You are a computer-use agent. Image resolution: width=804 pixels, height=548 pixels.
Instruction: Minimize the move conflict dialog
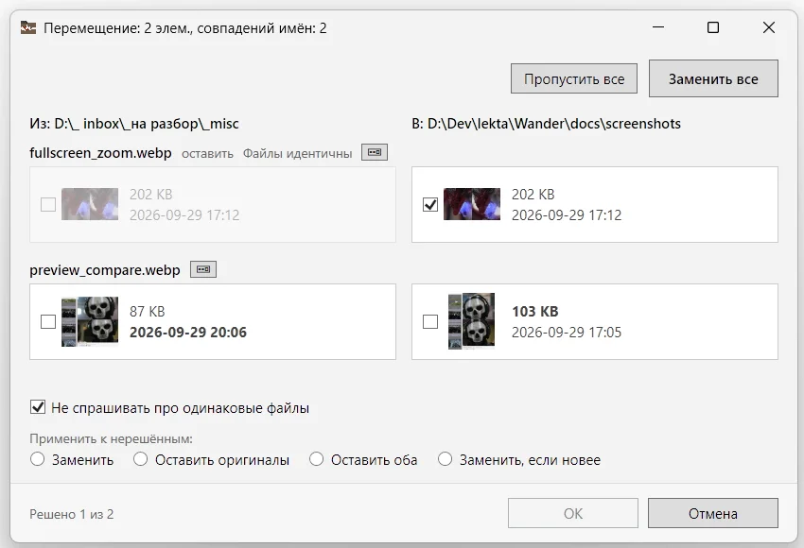[x=658, y=27]
